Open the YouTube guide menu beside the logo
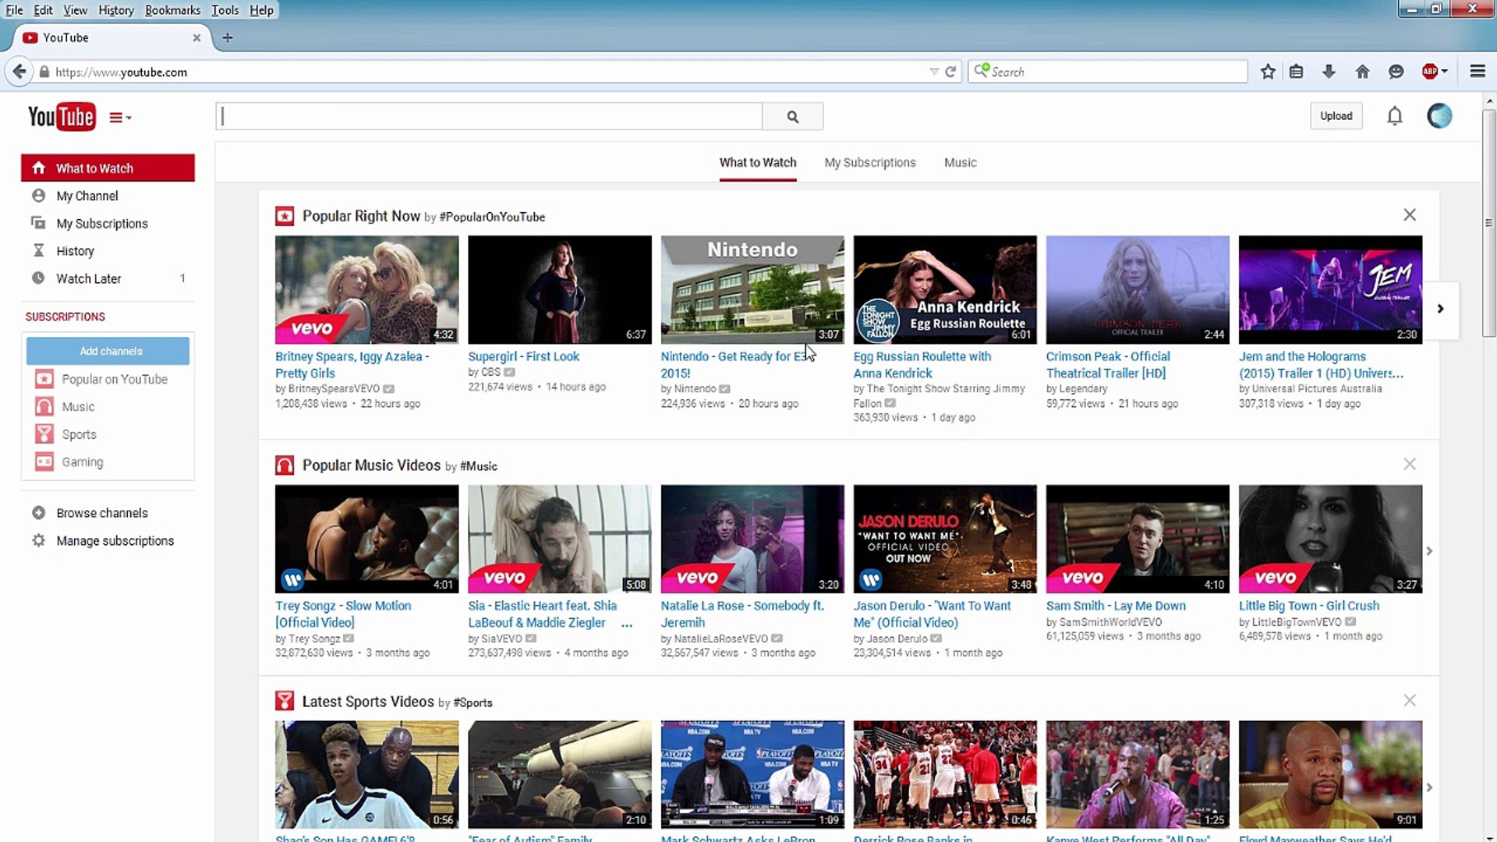Viewport: 1497px width, 842px height. [119, 117]
